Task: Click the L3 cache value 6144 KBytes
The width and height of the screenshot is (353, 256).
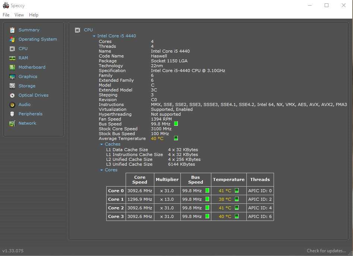Action: click(x=182, y=164)
